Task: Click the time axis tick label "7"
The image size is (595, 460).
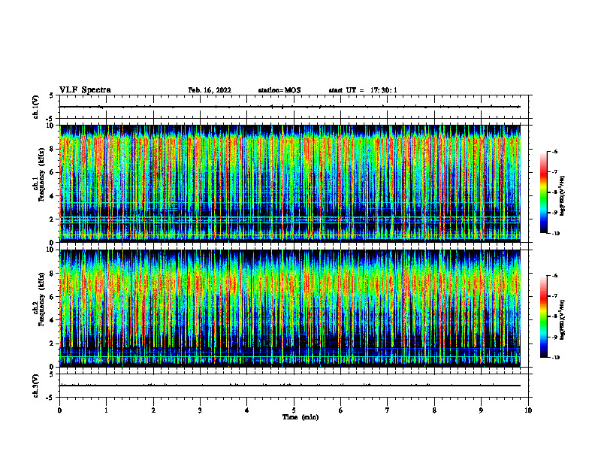Action: [388, 410]
